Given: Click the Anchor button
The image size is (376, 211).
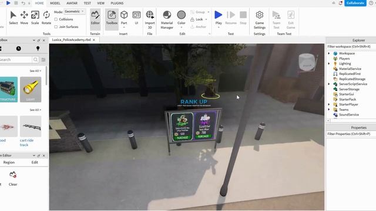Looking at the screenshot, I should 199,27.
